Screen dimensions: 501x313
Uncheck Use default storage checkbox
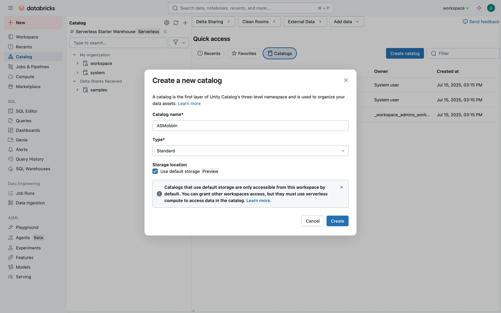[155, 171]
